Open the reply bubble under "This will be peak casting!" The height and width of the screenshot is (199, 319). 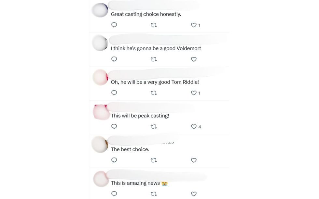coord(114,127)
